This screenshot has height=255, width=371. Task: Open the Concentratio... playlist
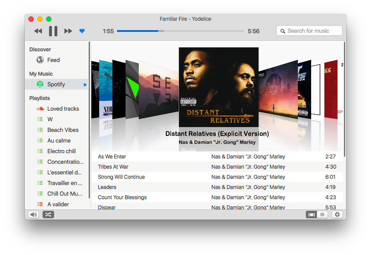[x=56, y=162]
